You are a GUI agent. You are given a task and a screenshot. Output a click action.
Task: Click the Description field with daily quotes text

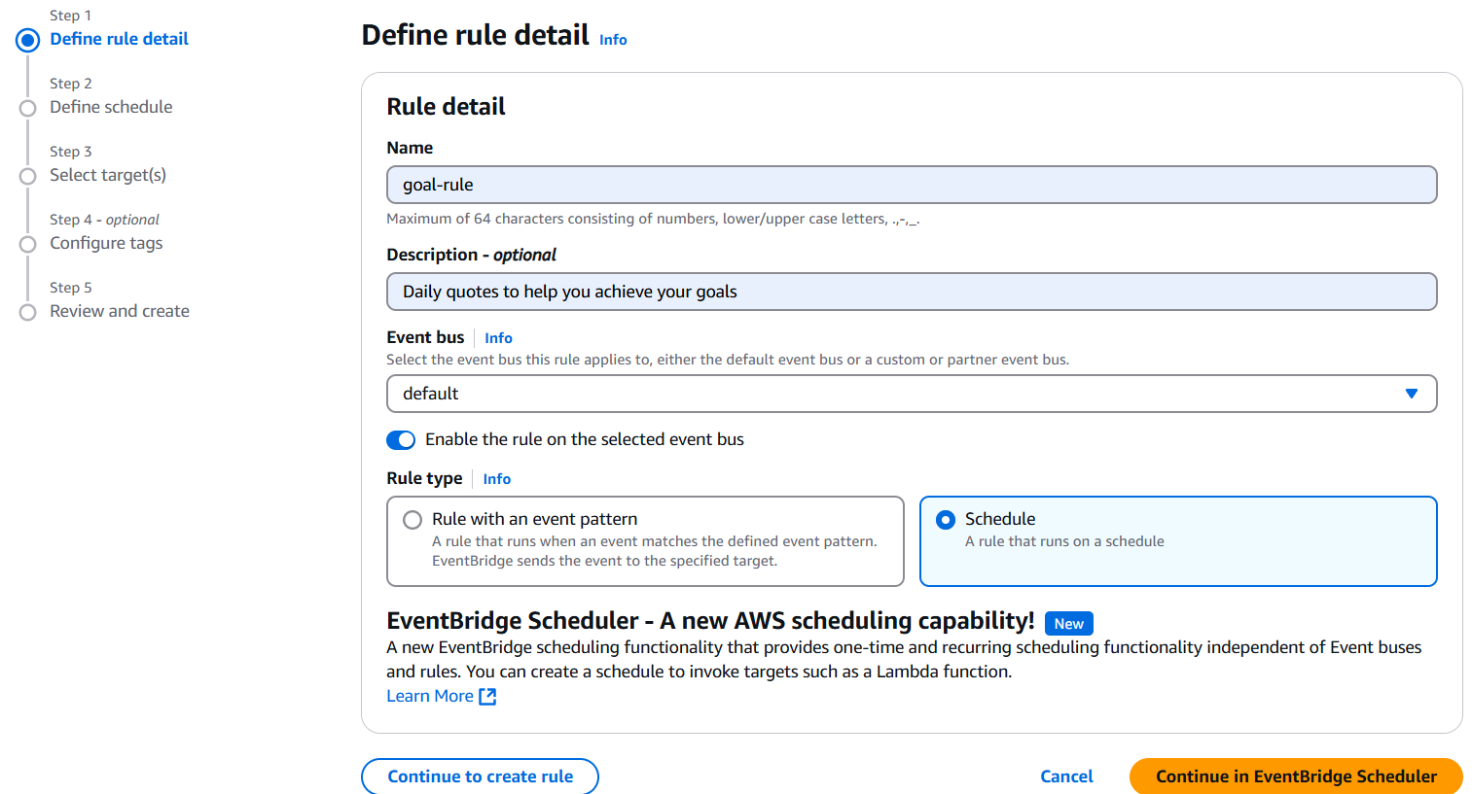912,292
